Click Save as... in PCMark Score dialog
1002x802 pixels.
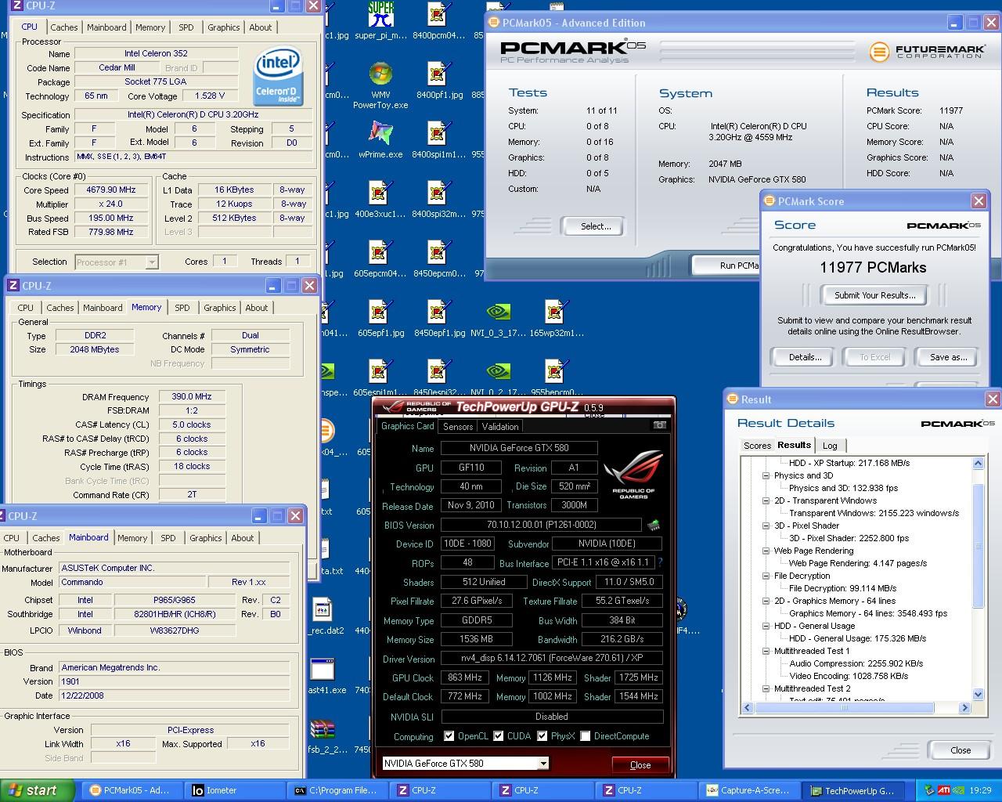click(x=948, y=357)
